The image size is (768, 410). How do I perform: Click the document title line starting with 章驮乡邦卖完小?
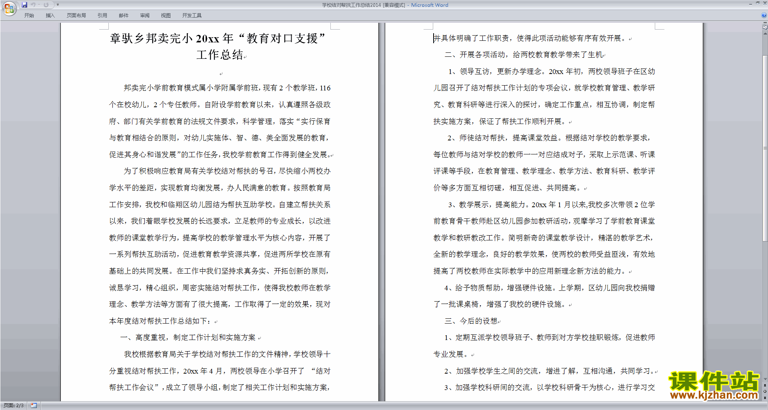click(x=218, y=38)
